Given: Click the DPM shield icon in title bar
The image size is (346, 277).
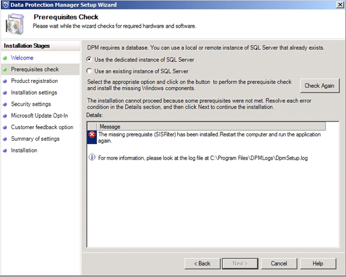Looking at the screenshot, I should [5, 5].
